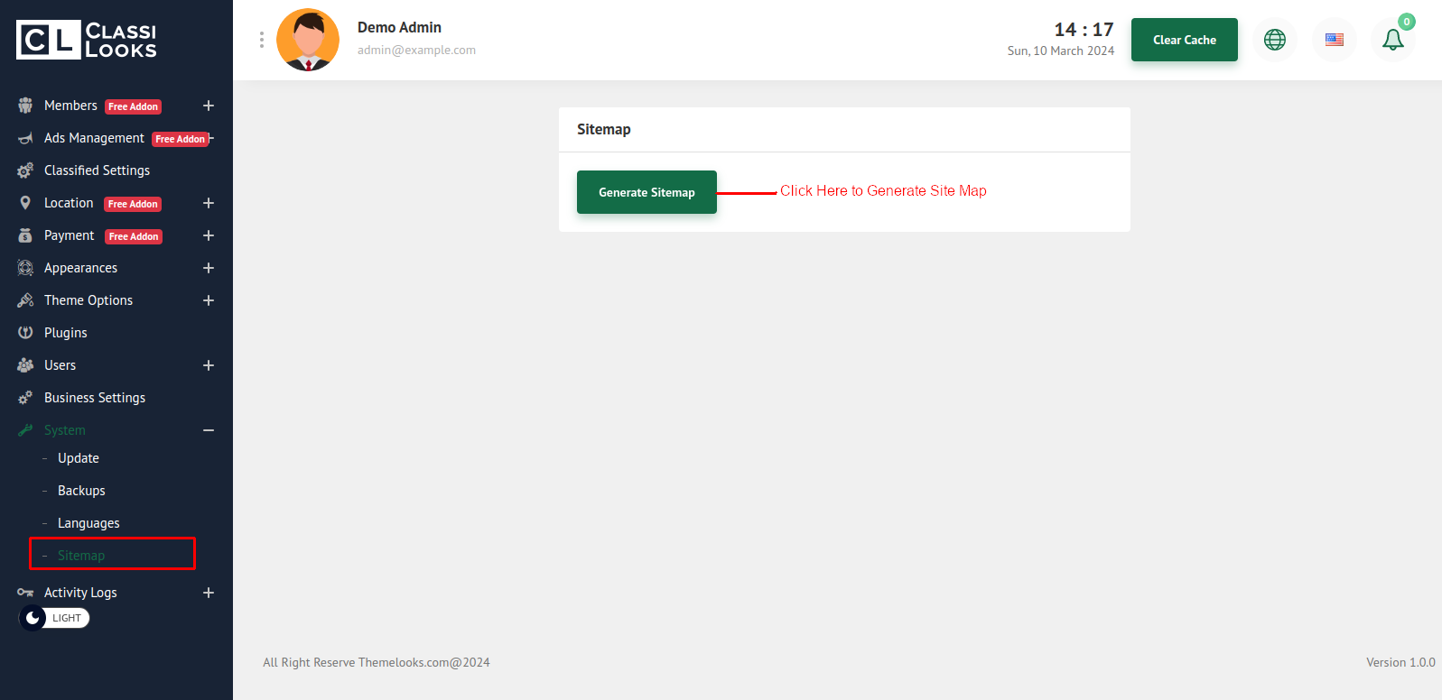Expand the Members menu plus sign
The height and width of the screenshot is (700, 1442).
209,106
